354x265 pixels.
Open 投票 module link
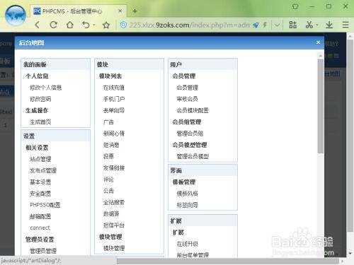[x=108, y=156]
